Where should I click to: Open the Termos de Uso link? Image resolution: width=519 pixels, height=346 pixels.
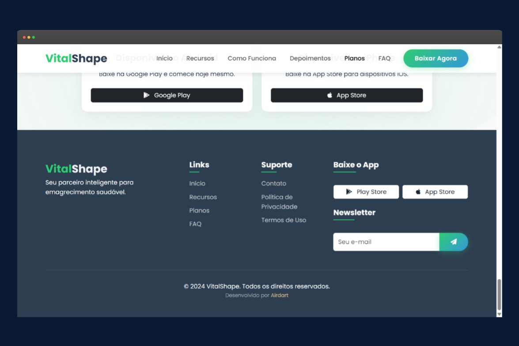pyautogui.click(x=283, y=220)
